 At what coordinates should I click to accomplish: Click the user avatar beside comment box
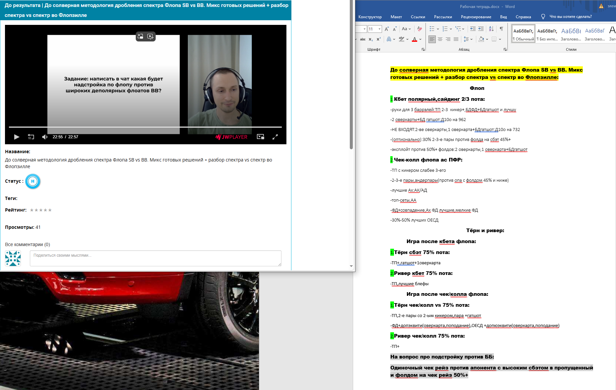(x=13, y=258)
